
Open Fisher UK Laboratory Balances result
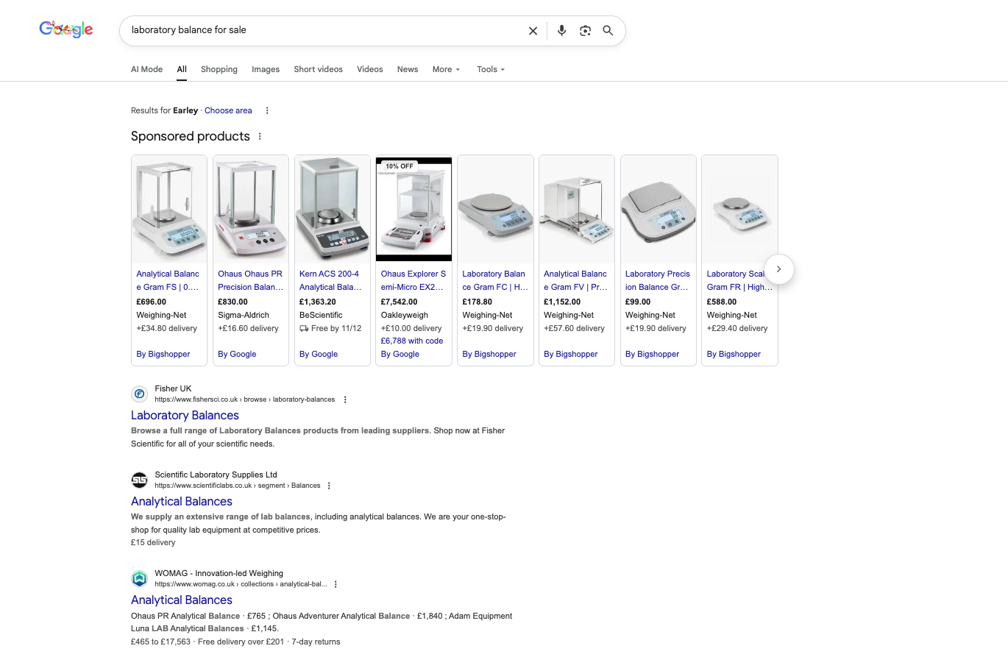pyautogui.click(x=185, y=415)
